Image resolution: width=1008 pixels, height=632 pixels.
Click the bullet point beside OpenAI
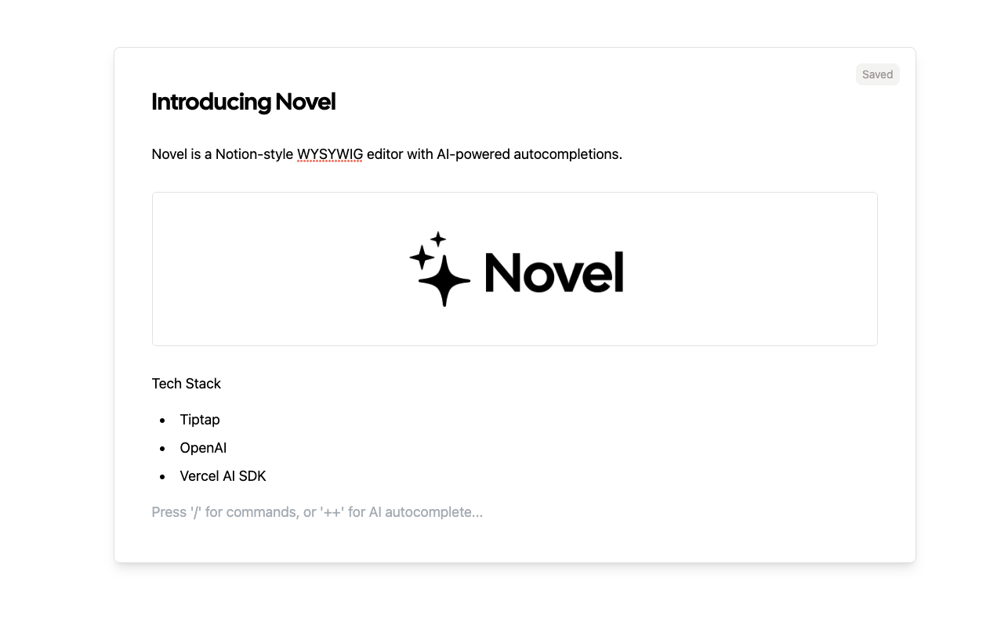click(163, 449)
